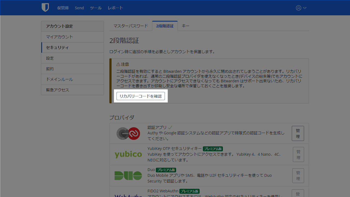The image size is (350, 197).
Task: Click 管理 button for Duo
Action: [298, 176]
